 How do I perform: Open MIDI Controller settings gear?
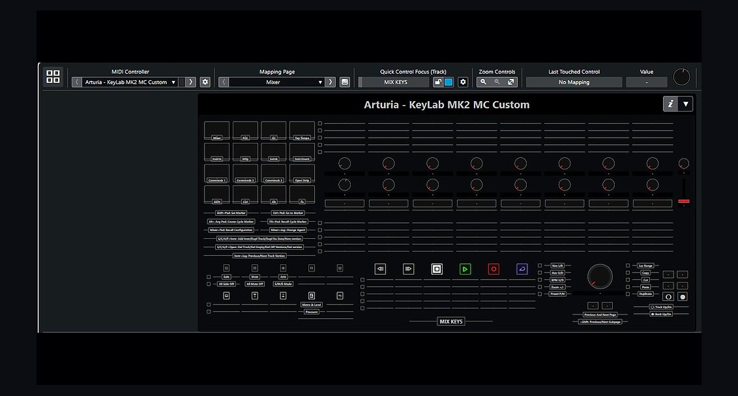pos(205,82)
